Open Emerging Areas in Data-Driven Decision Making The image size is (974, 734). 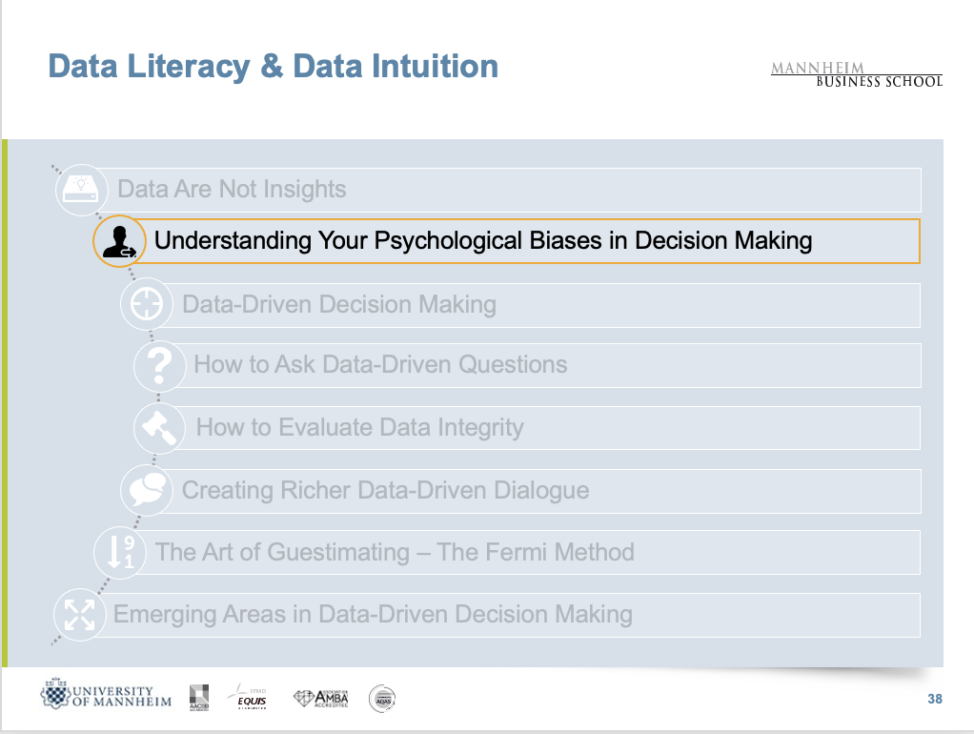[x=373, y=614]
